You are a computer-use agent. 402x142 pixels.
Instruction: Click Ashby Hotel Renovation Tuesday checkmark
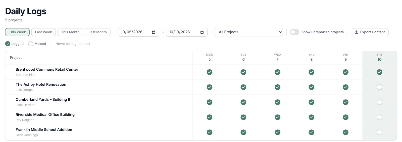pyautogui.click(x=243, y=87)
